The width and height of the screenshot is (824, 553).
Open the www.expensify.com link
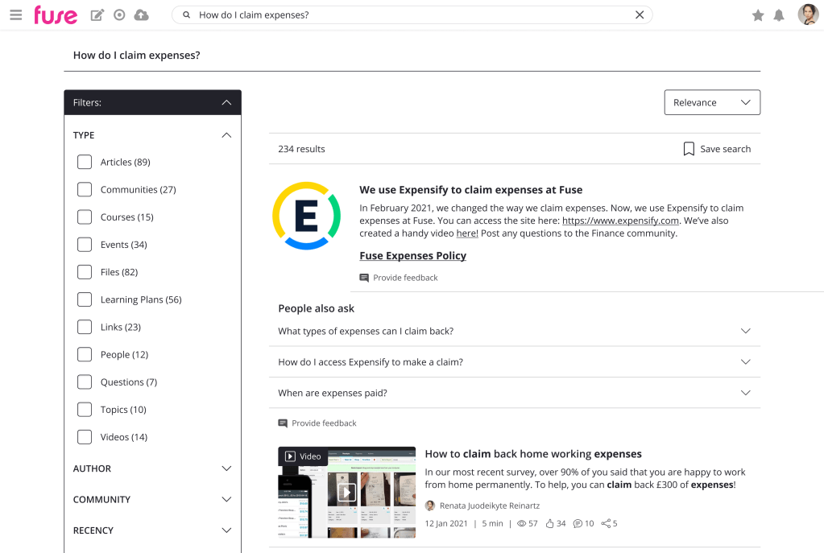pos(620,221)
